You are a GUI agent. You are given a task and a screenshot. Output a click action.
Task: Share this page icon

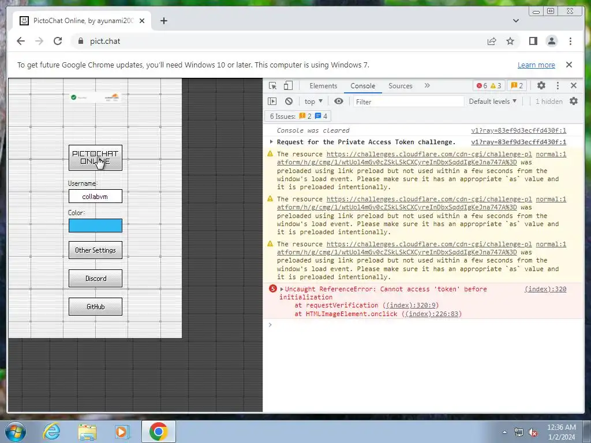click(492, 41)
